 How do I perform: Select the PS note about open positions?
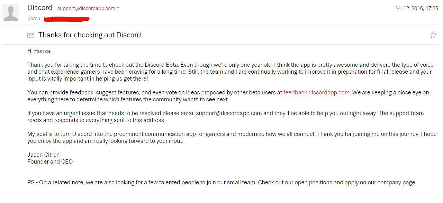tap(221, 182)
